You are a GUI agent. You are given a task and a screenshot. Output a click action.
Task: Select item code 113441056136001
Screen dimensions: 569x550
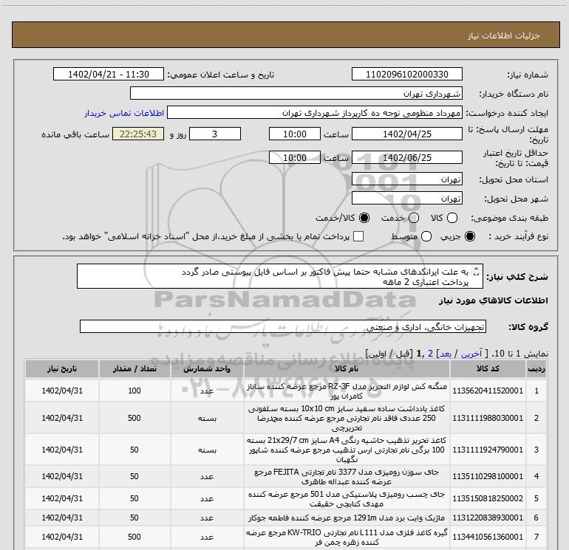(488, 537)
